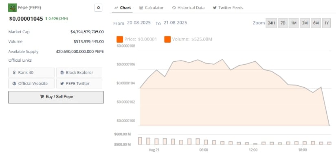The width and height of the screenshot is (336, 156).
Task: Set chart zoom to 24H
Action: 271,23
